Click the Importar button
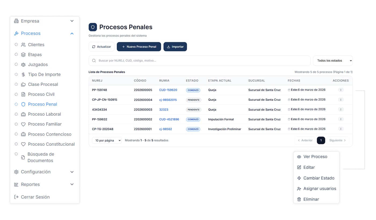The image size is (376, 220). pos(175,47)
